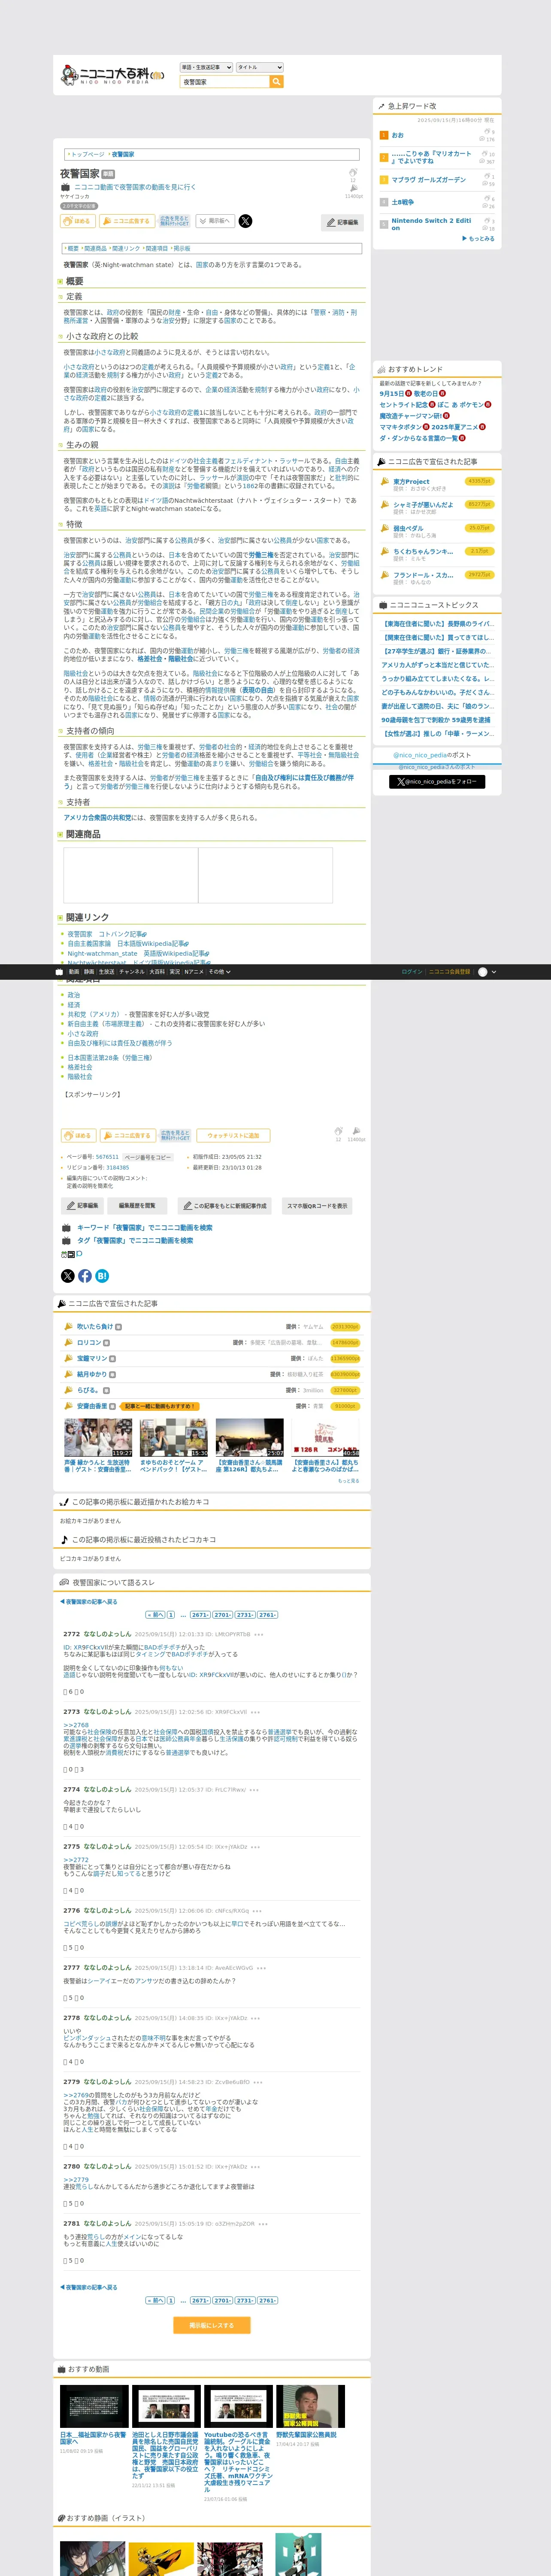Click ウォッチリストに追加 button
Viewport: 551px width, 2576px height.
233,1135
